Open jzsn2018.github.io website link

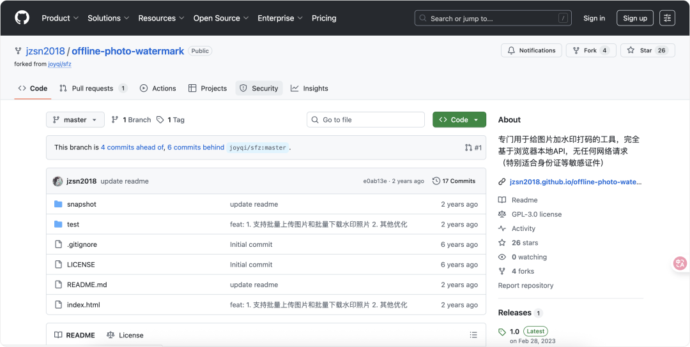(576, 182)
